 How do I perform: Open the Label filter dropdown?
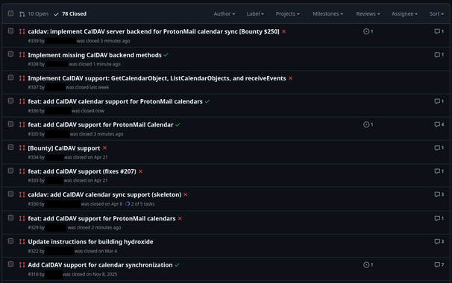click(x=255, y=14)
